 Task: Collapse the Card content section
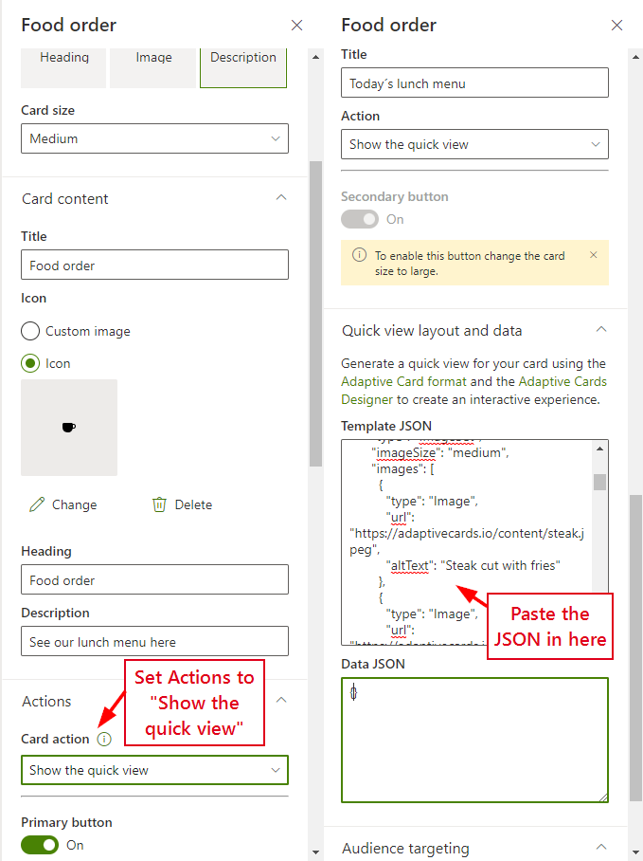point(280,198)
